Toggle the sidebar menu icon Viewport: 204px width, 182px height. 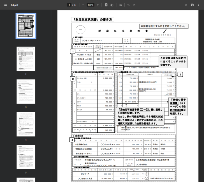coord(6,5)
